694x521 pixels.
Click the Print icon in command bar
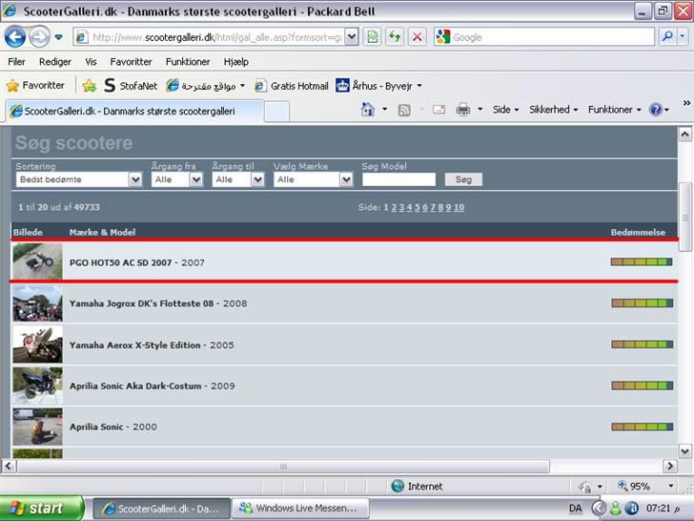pos(463,110)
